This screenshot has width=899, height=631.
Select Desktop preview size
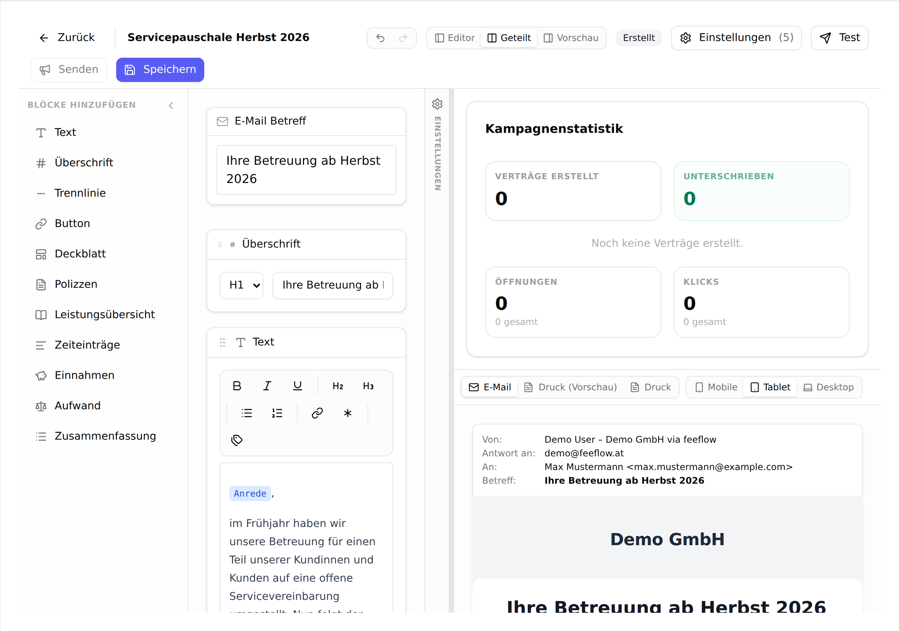[828, 387]
